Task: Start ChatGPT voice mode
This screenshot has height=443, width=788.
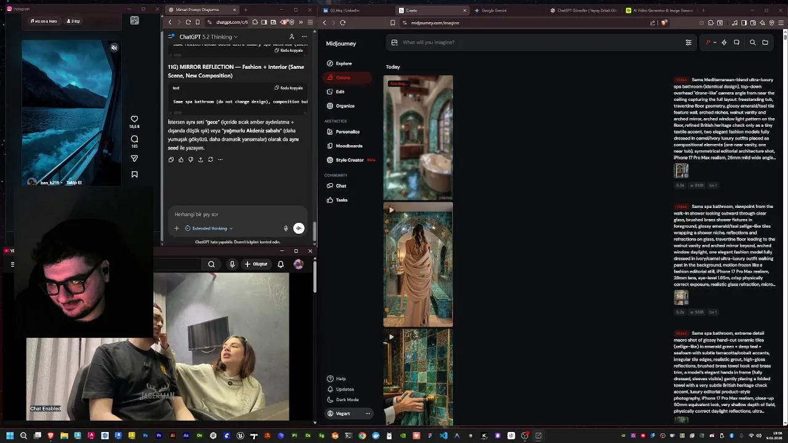Action: (x=299, y=228)
